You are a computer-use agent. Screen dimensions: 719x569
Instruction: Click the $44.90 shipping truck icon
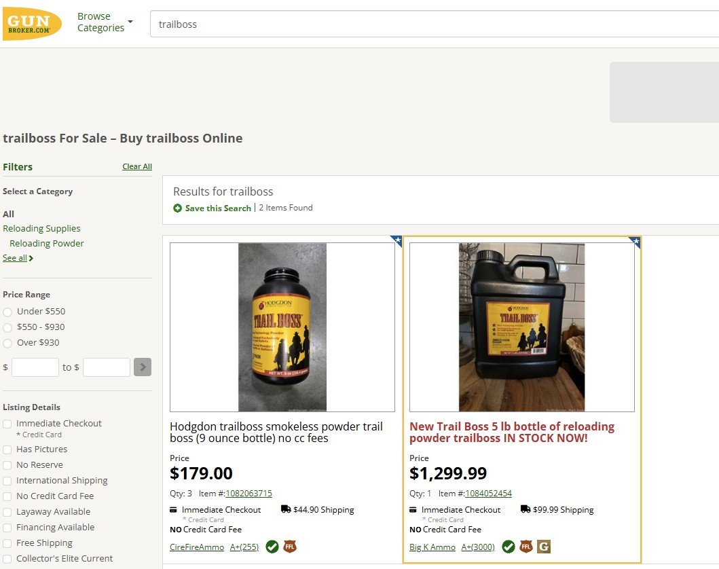tap(286, 509)
